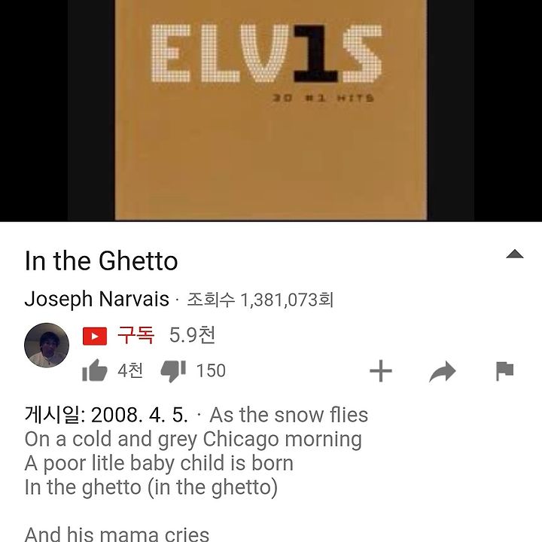This screenshot has width=542, height=542.
Task: Tap the 150 dislike count
Action: point(211,370)
